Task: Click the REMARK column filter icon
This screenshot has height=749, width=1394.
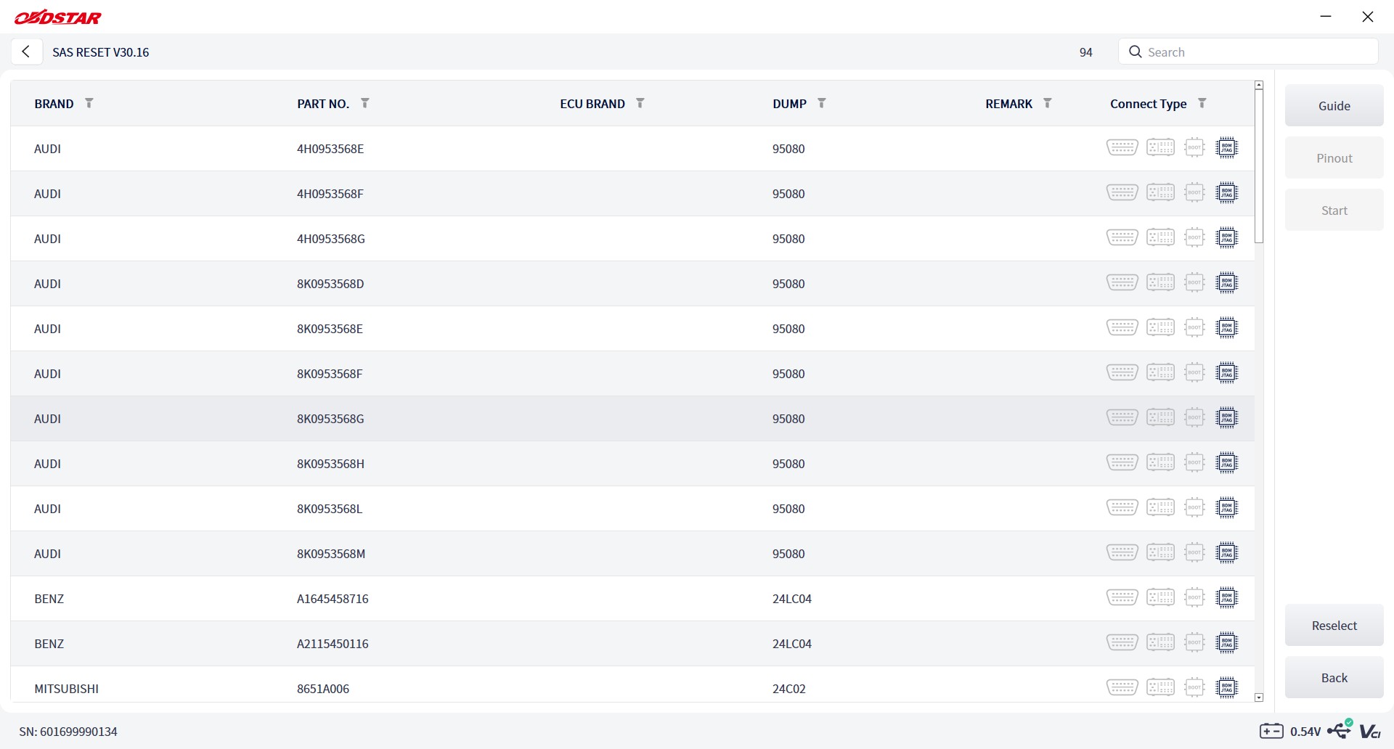Action: pyautogui.click(x=1048, y=103)
